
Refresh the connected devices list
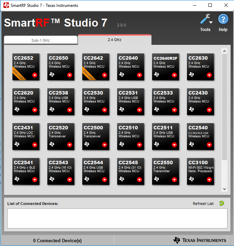[222, 204]
